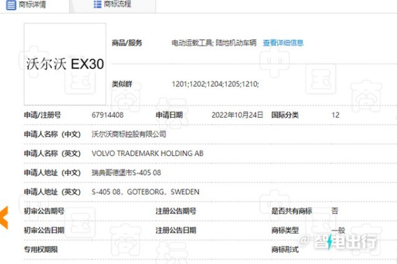
Task: Click the 商品/服务 label
Action: [127, 43]
